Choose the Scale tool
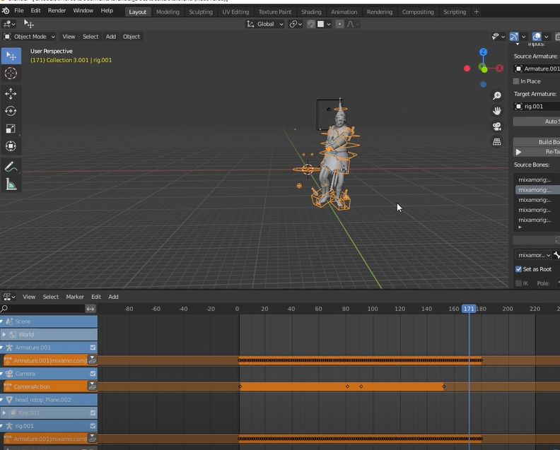 tap(11, 129)
